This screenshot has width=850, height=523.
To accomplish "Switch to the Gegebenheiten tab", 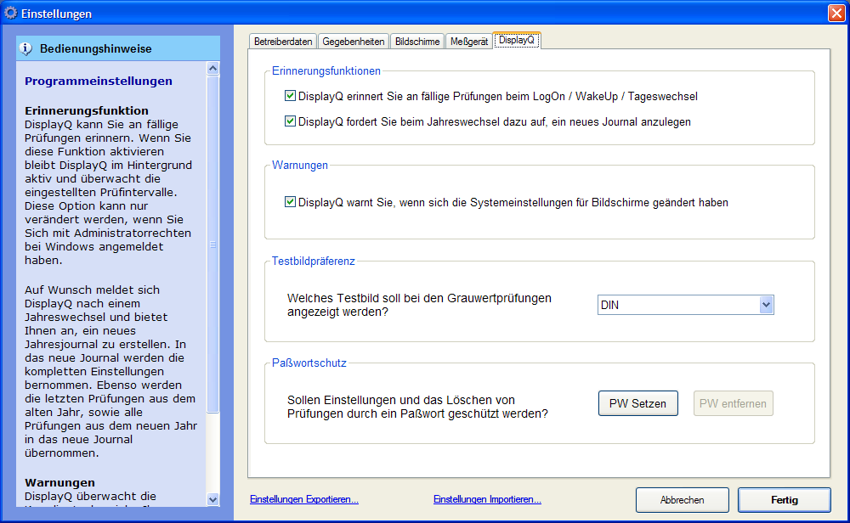I will (x=354, y=42).
